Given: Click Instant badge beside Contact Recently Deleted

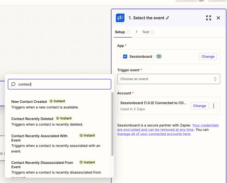Looking at the screenshot, I should coord(64,118).
